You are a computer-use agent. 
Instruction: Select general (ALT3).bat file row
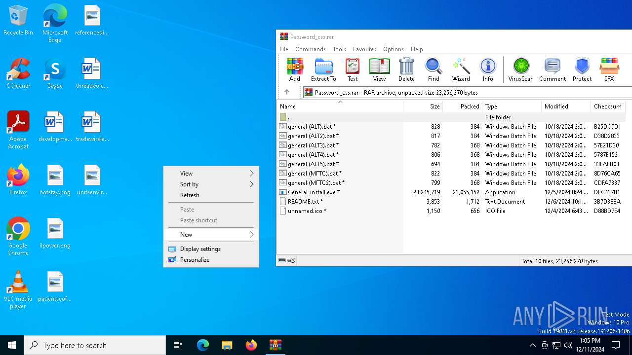point(451,145)
